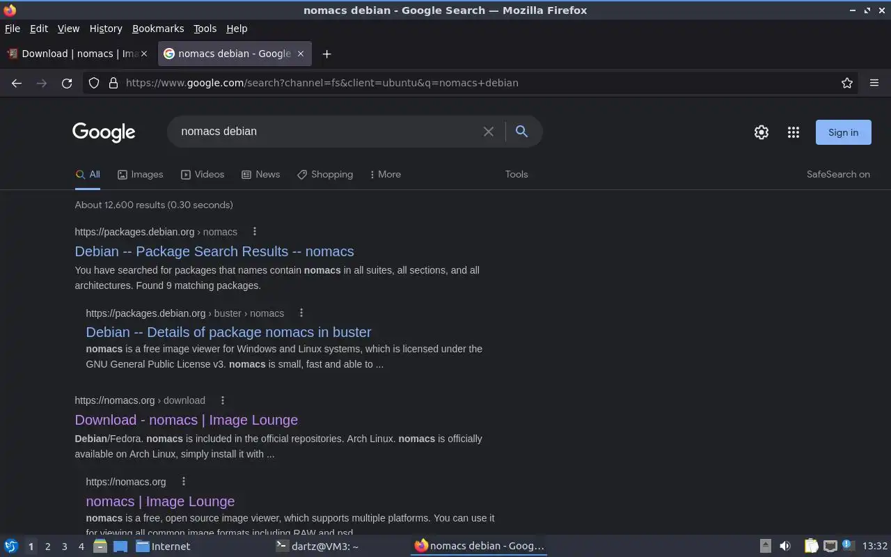Click update notifier tray icon

pos(847,545)
